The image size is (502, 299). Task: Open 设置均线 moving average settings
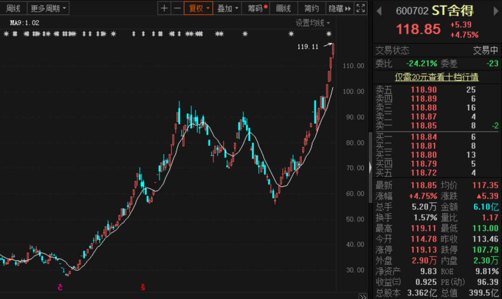313,23
